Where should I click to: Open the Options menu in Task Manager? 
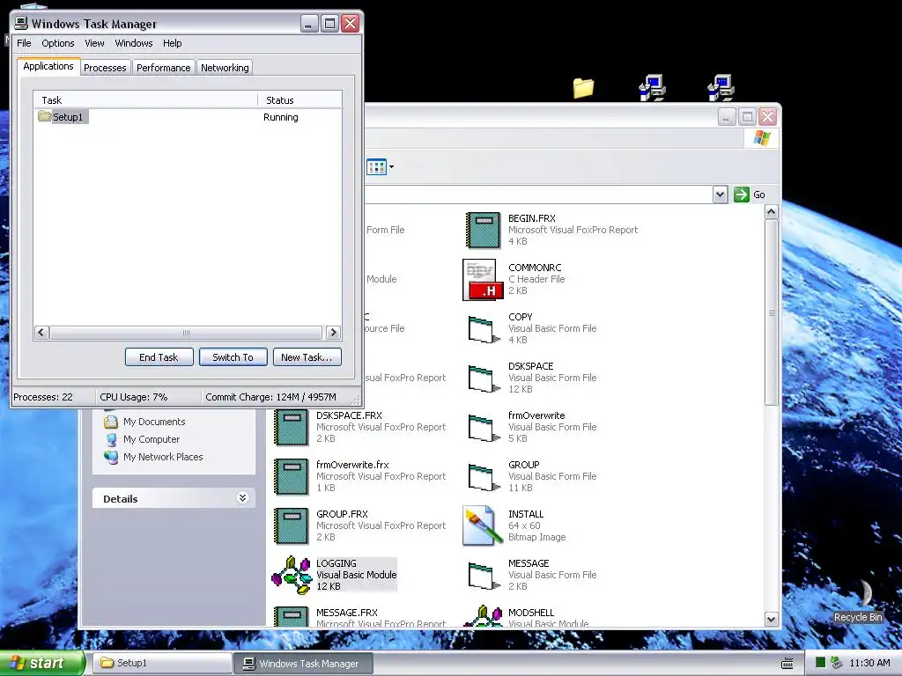pyautogui.click(x=57, y=43)
